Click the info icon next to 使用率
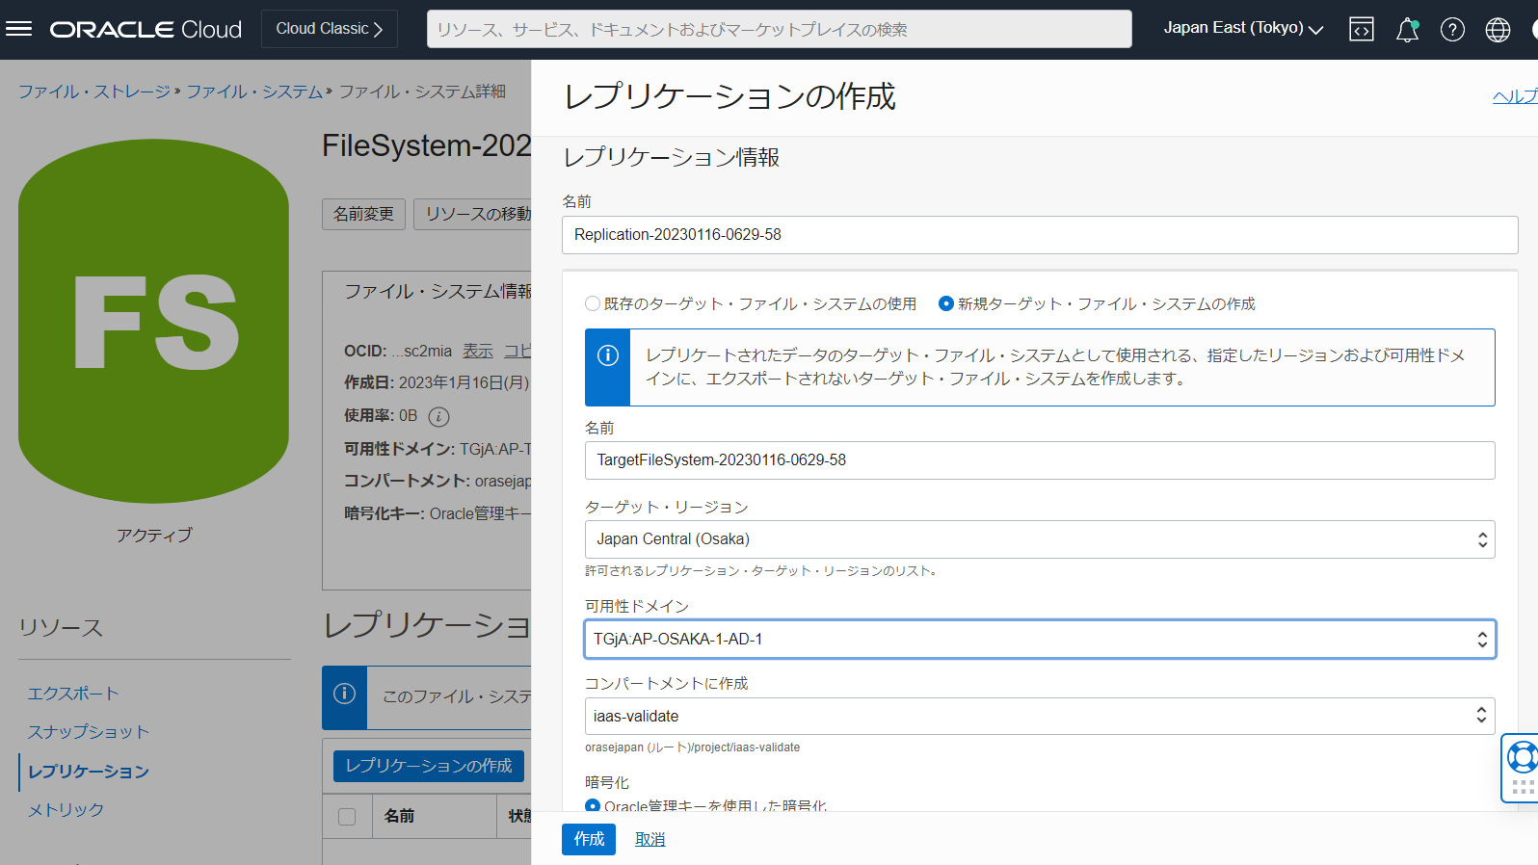Image resolution: width=1538 pixels, height=865 pixels. [x=438, y=416]
